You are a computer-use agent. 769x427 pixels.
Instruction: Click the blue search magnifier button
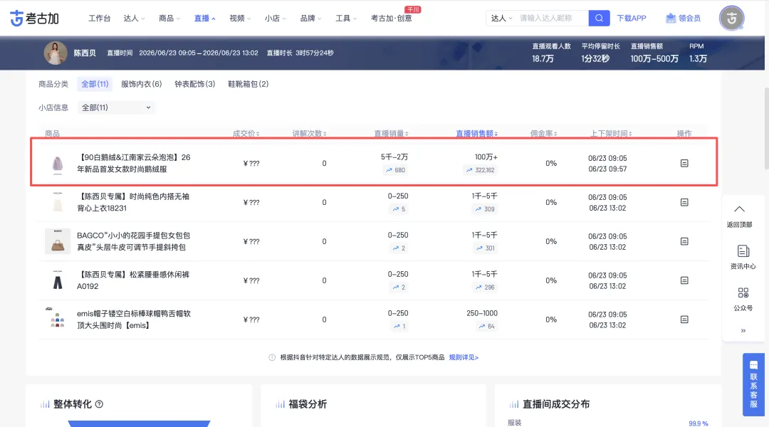click(x=599, y=18)
